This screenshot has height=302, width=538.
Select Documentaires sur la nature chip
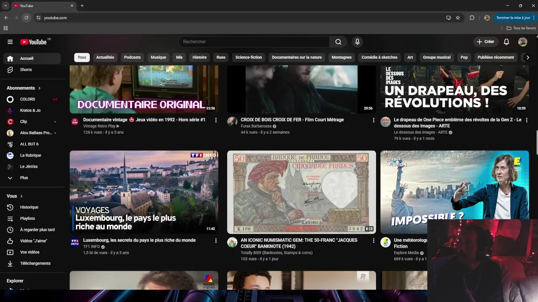tap(297, 57)
